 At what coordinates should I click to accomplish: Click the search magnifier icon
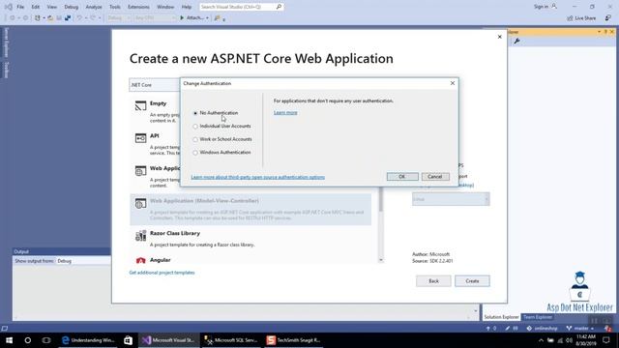[279, 7]
